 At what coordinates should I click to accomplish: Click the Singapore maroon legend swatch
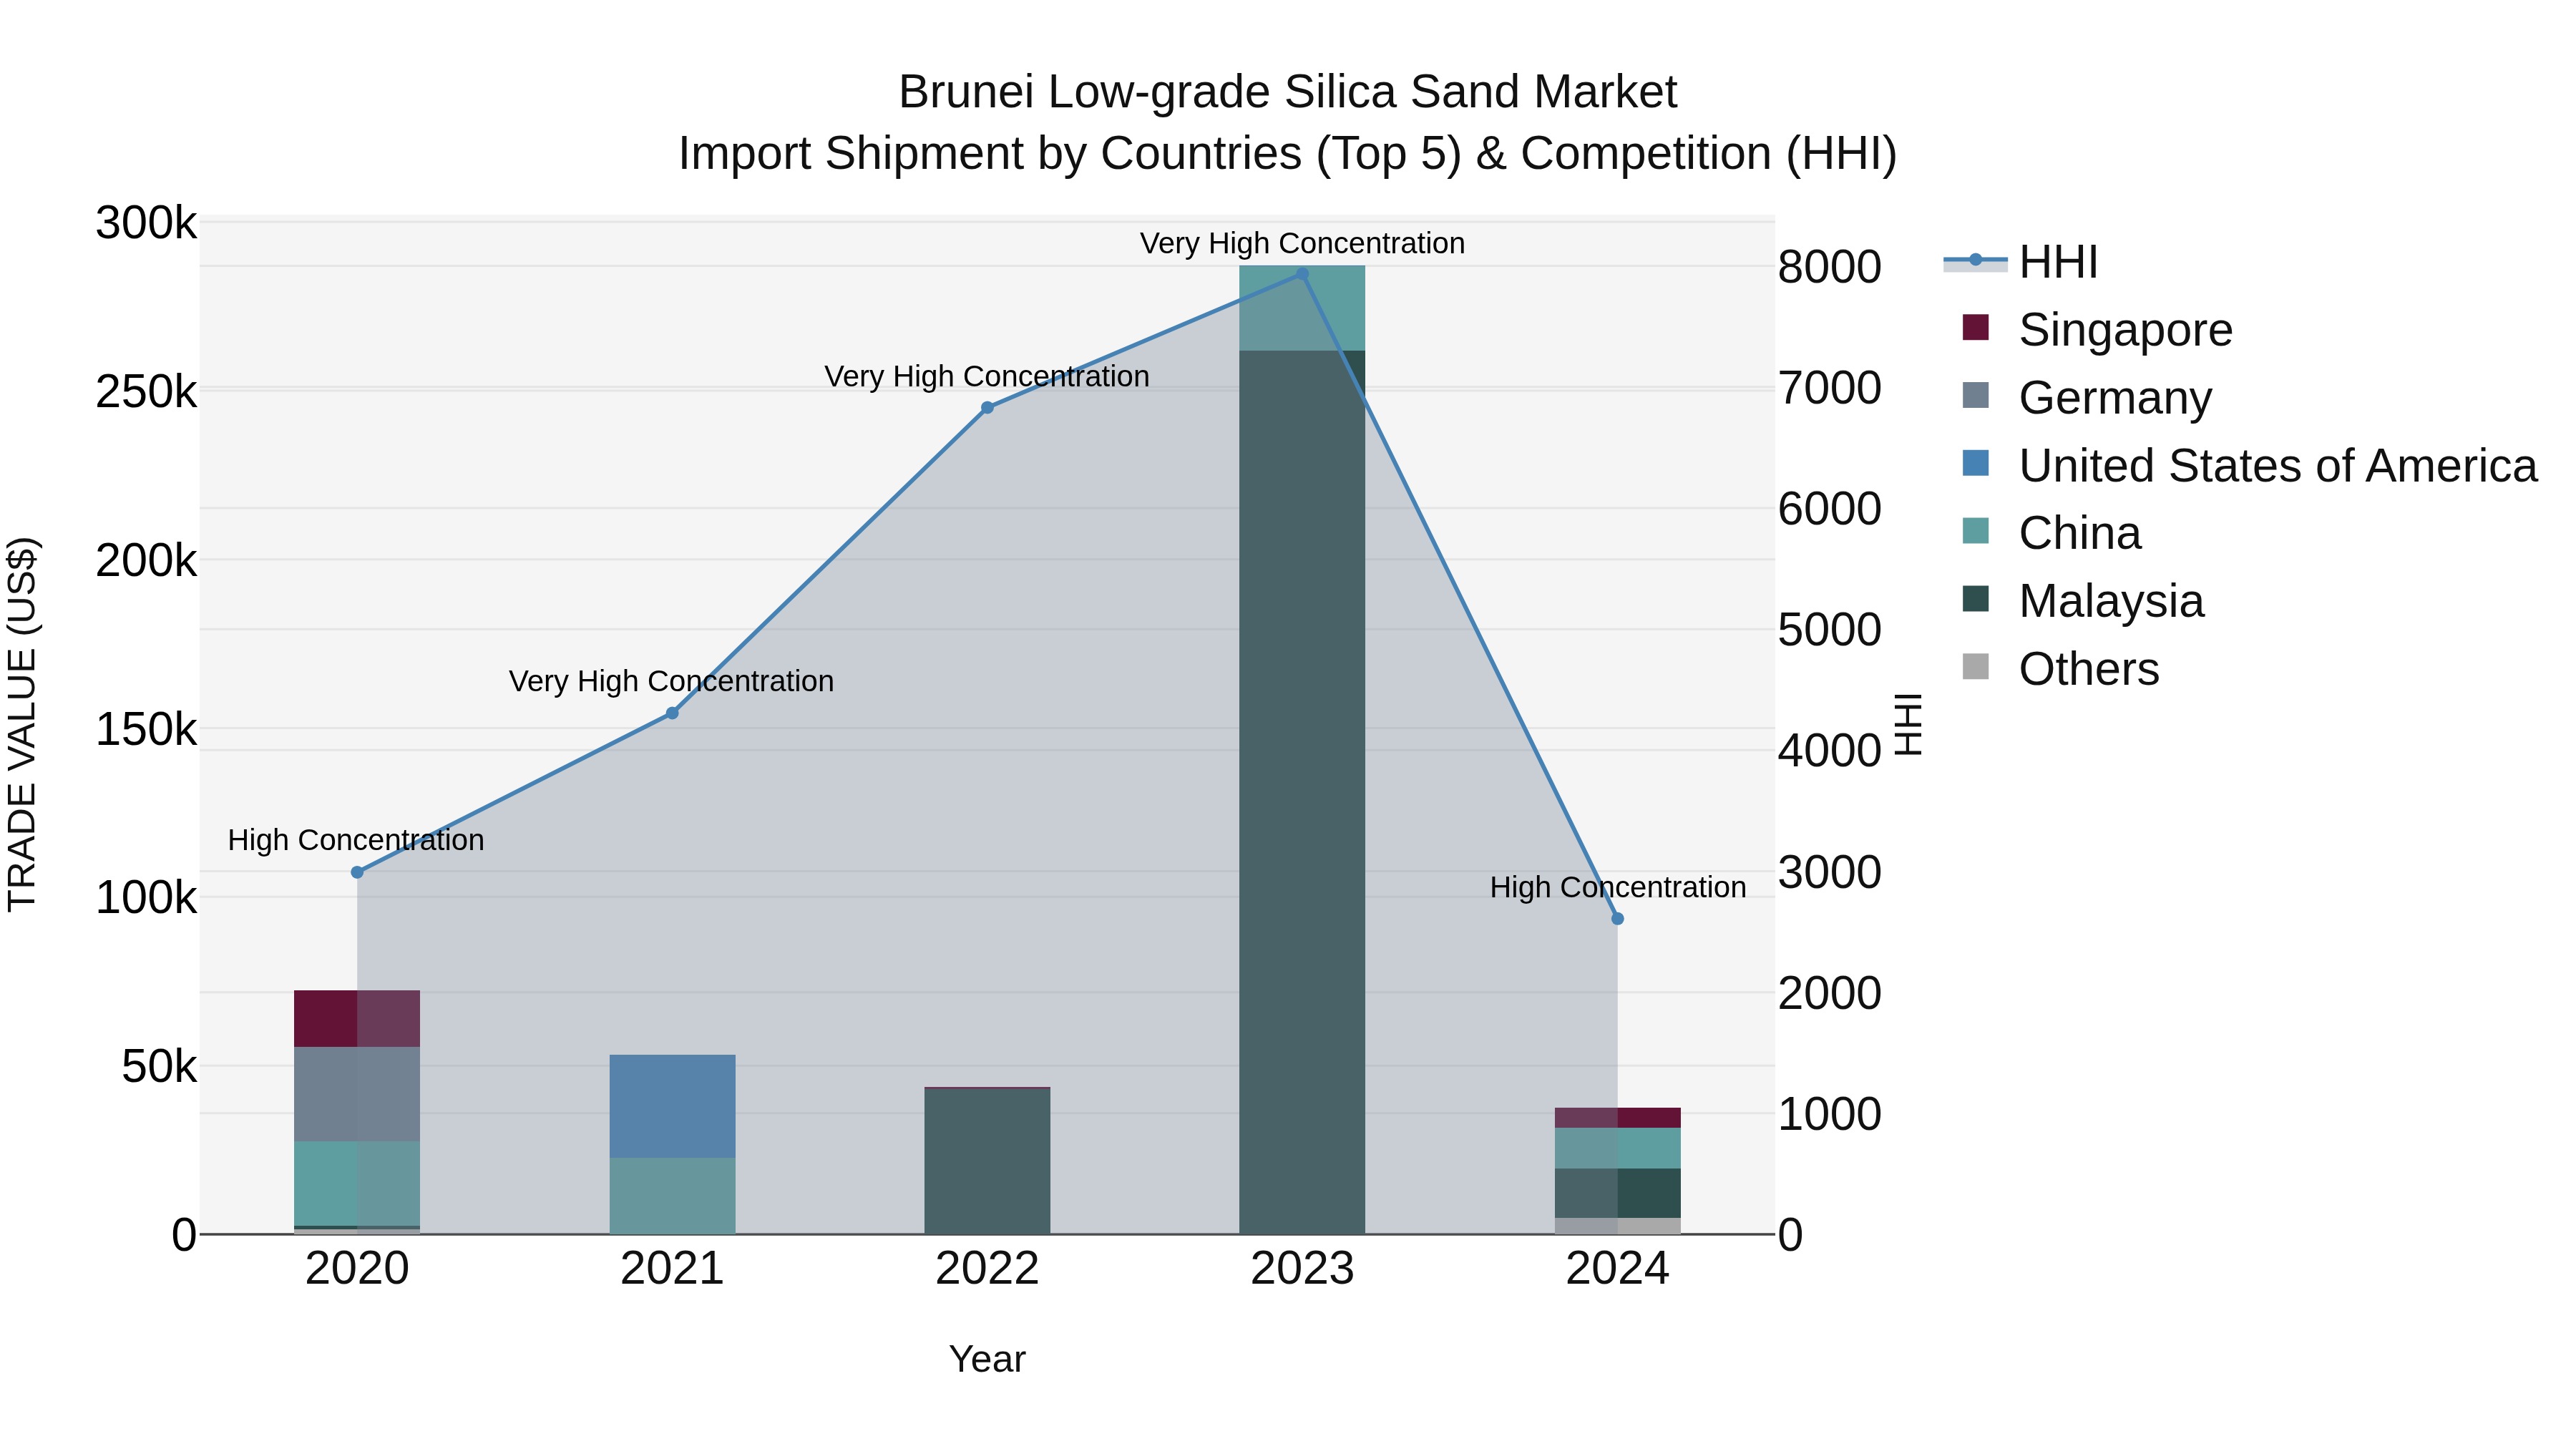[x=1976, y=327]
